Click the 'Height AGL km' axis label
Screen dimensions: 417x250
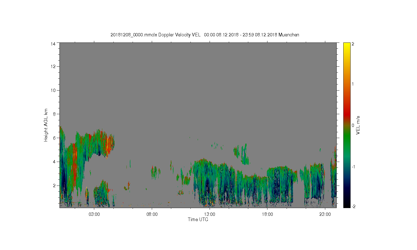click(x=46, y=125)
